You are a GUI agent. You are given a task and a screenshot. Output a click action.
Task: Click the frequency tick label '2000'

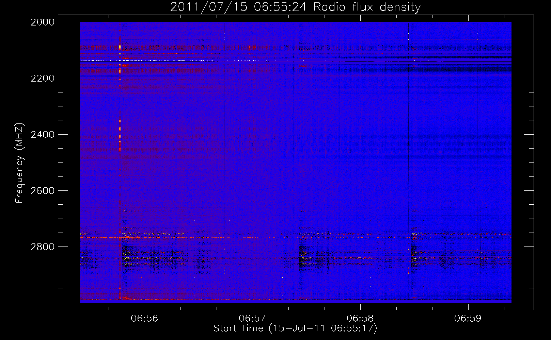tap(43, 22)
